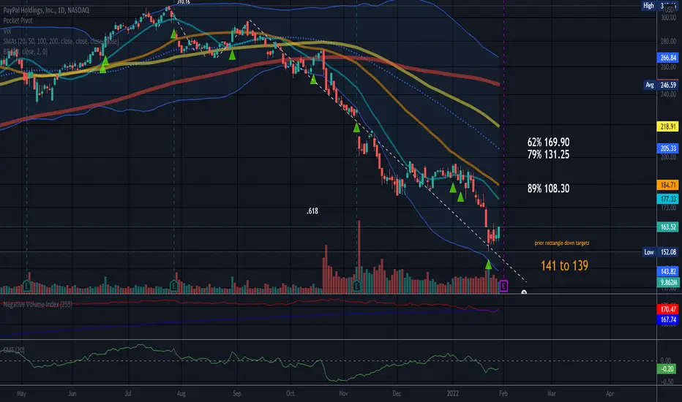The width and height of the screenshot is (682, 402).
Task: Click the green earnings E marker near early May
Action: coord(26,286)
